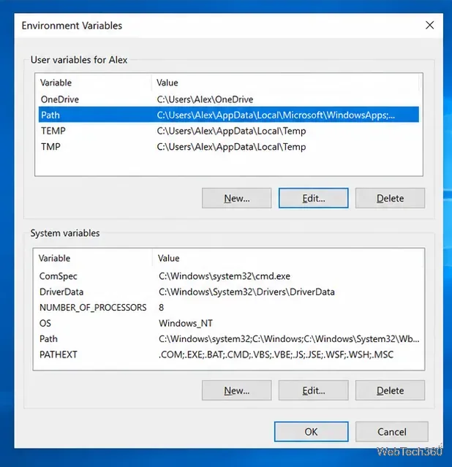Close the Environment Variables dialog
452x467 pixels.
pos(429,26)
